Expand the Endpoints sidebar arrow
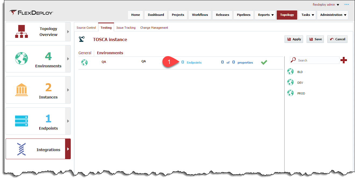 68,121
